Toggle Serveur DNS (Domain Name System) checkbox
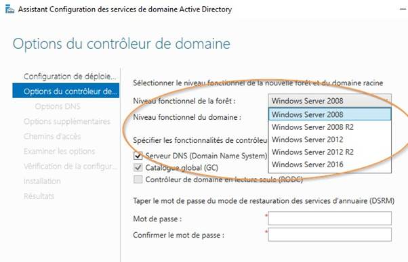 pos(138,156)
